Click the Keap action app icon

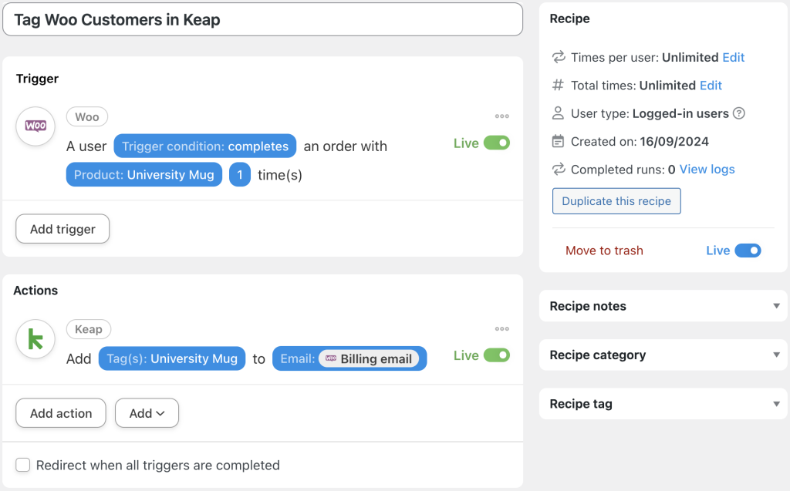35,339
